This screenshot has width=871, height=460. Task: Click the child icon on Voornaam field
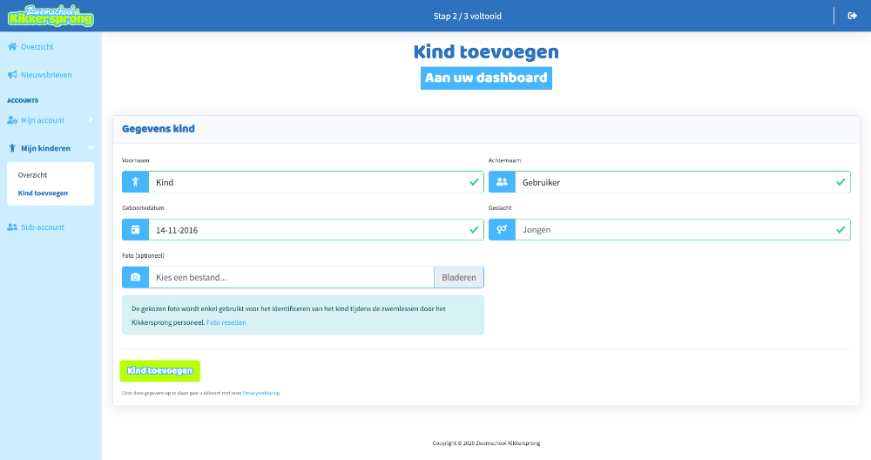[135, 182]
